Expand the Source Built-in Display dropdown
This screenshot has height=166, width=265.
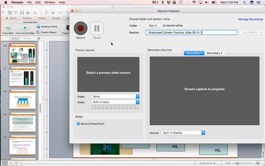pyautogui.click(x=183, y=133)
